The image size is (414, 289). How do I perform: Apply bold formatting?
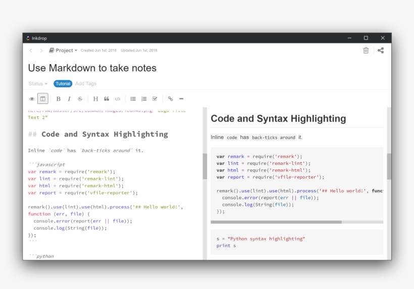[x=58, y=99]
